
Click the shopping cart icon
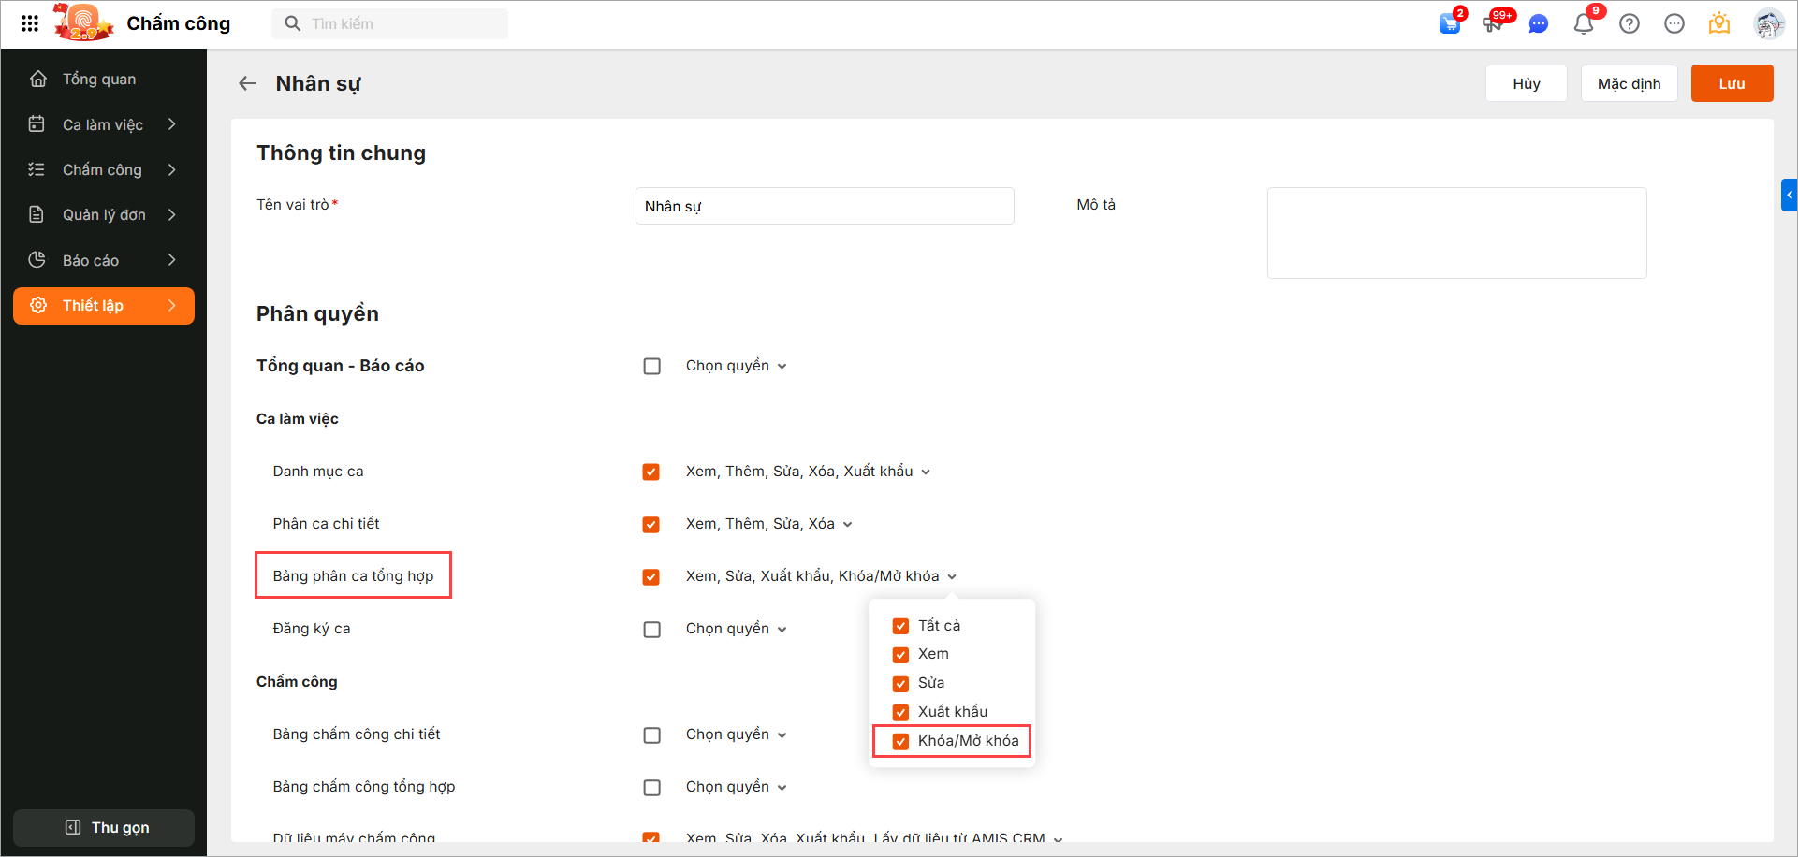click(1450, 23)
